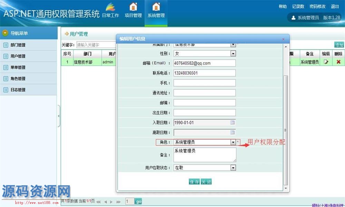Open the 密码修改 link

point(317,7)
